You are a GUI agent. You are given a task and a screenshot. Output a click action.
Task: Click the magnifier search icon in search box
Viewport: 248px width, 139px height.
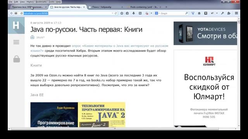[x=187, y=13]
